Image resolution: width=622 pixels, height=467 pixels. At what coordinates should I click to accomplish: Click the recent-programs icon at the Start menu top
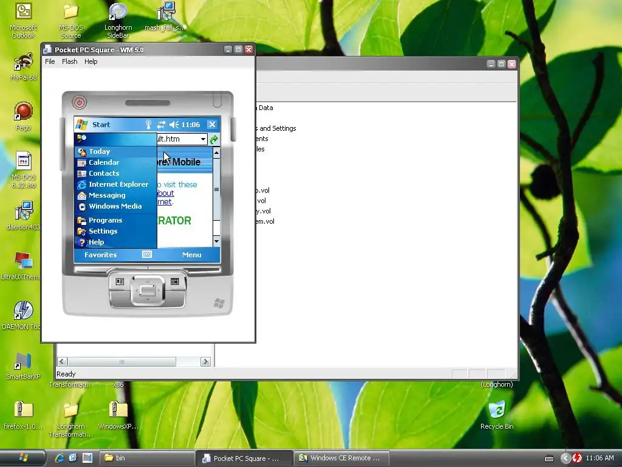82,139
